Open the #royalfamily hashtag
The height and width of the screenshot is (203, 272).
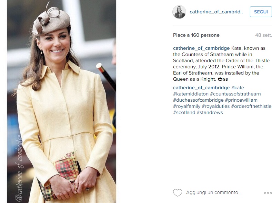[x=187, y=106]
